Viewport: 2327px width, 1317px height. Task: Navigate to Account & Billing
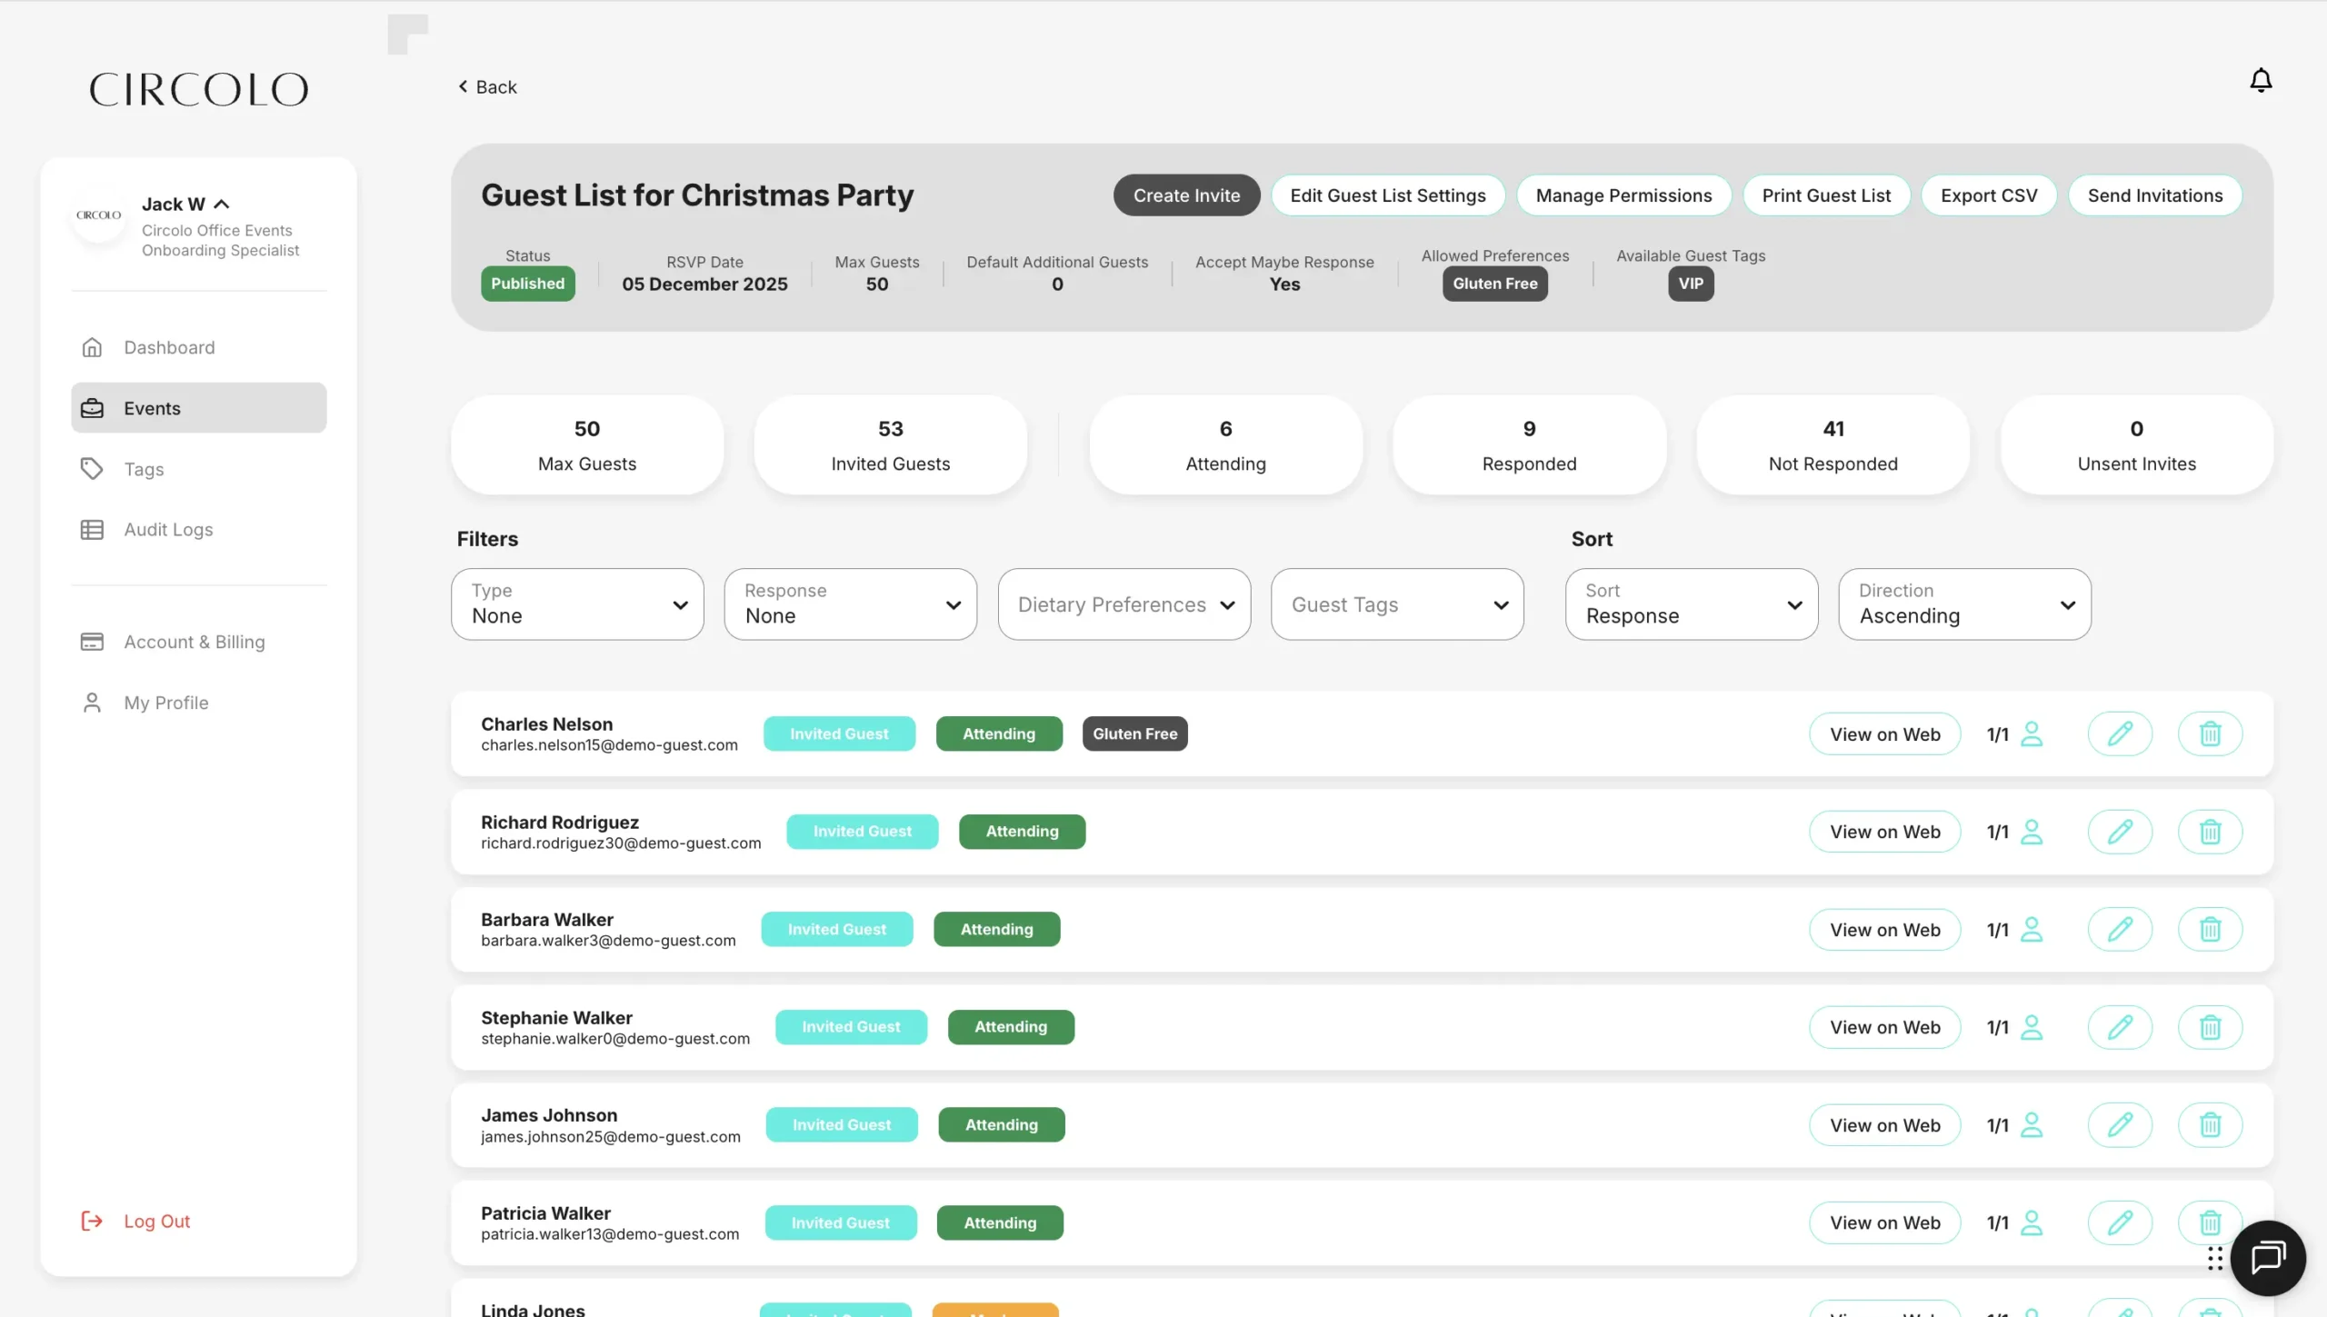pyautogui.click(x=194, y=642)
